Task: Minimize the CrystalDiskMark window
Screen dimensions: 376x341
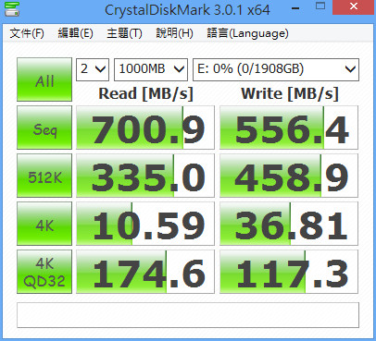Action: [x=295, y=8]
